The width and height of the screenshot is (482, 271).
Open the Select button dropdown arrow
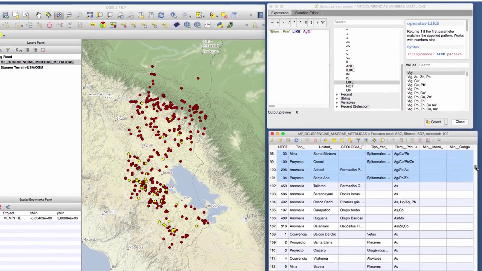[446, 122]
